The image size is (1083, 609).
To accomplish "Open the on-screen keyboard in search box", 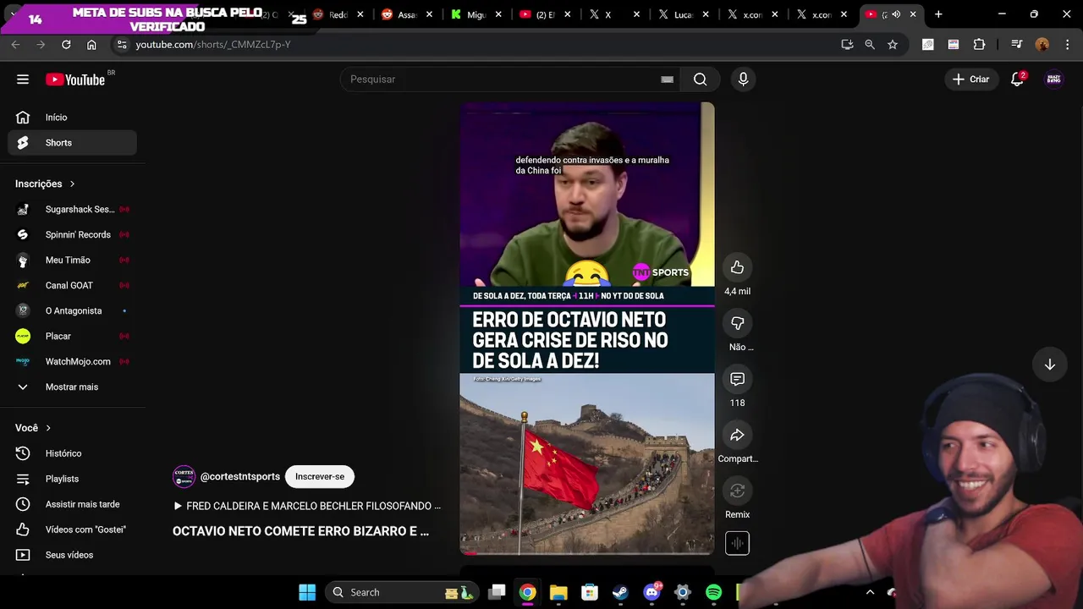I will [667, 80].
